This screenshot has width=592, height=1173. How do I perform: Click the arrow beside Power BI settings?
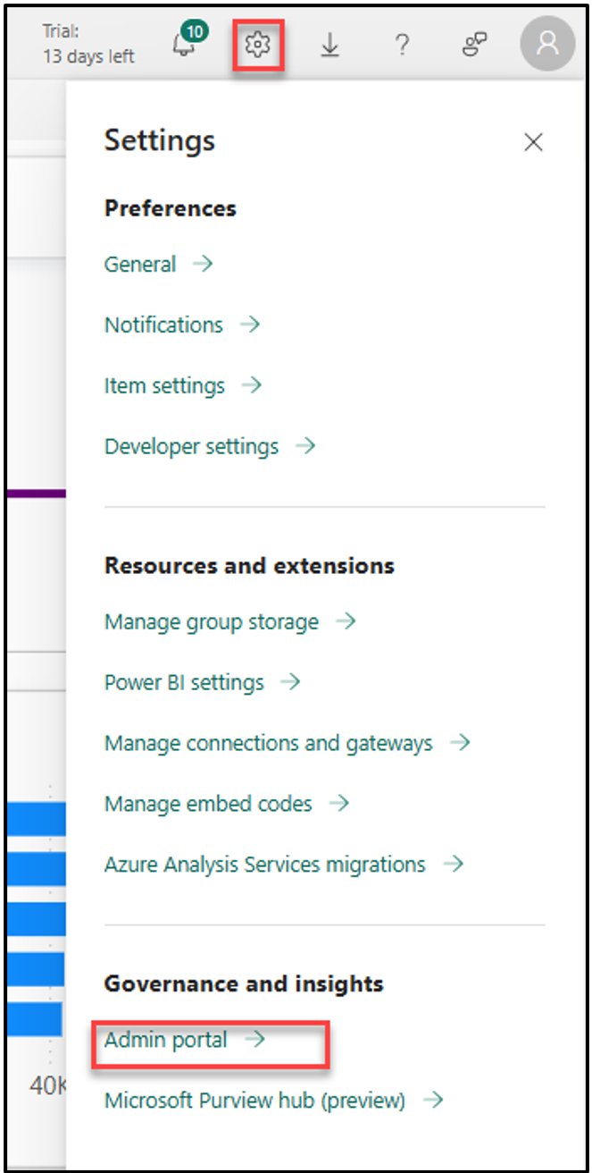click(290, 681)
